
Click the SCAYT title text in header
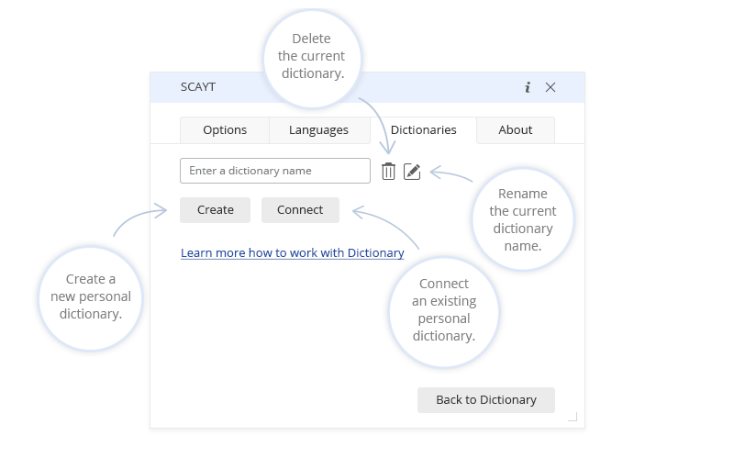click(x=198, y=87)
